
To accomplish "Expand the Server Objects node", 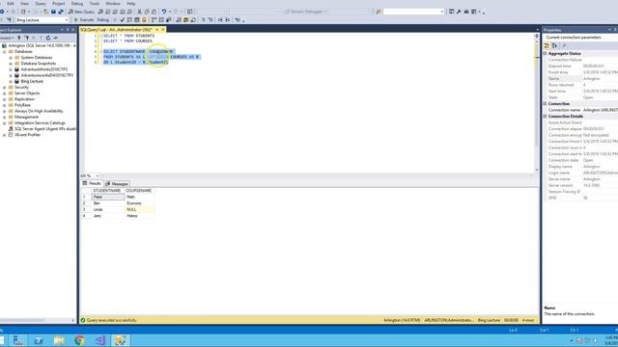I will point(4,93).
